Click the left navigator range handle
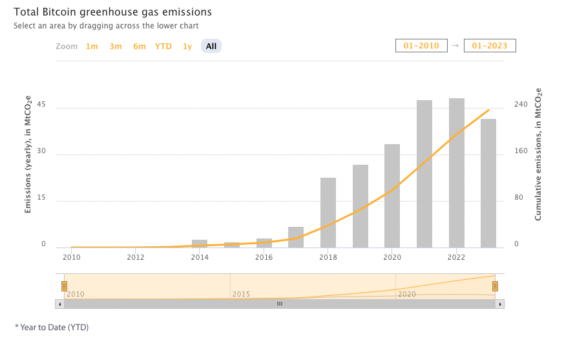The width and height of the screenshot is (564, 347). coord(64,286)
